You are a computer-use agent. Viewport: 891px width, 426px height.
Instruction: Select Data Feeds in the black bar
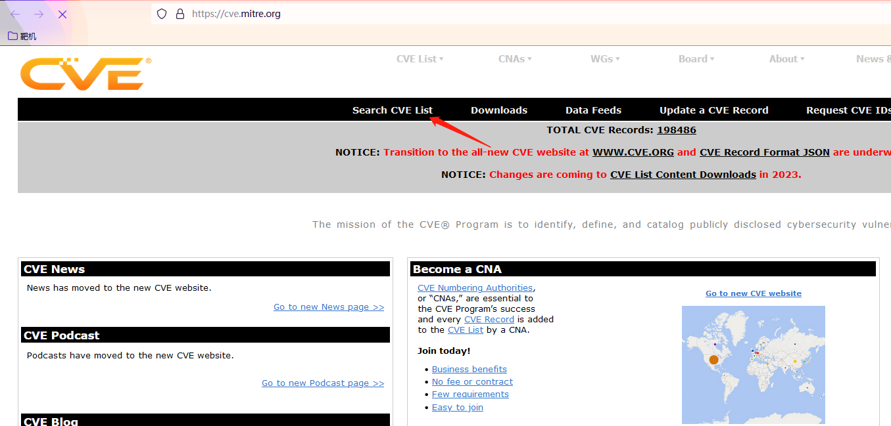tap(593, 110)
